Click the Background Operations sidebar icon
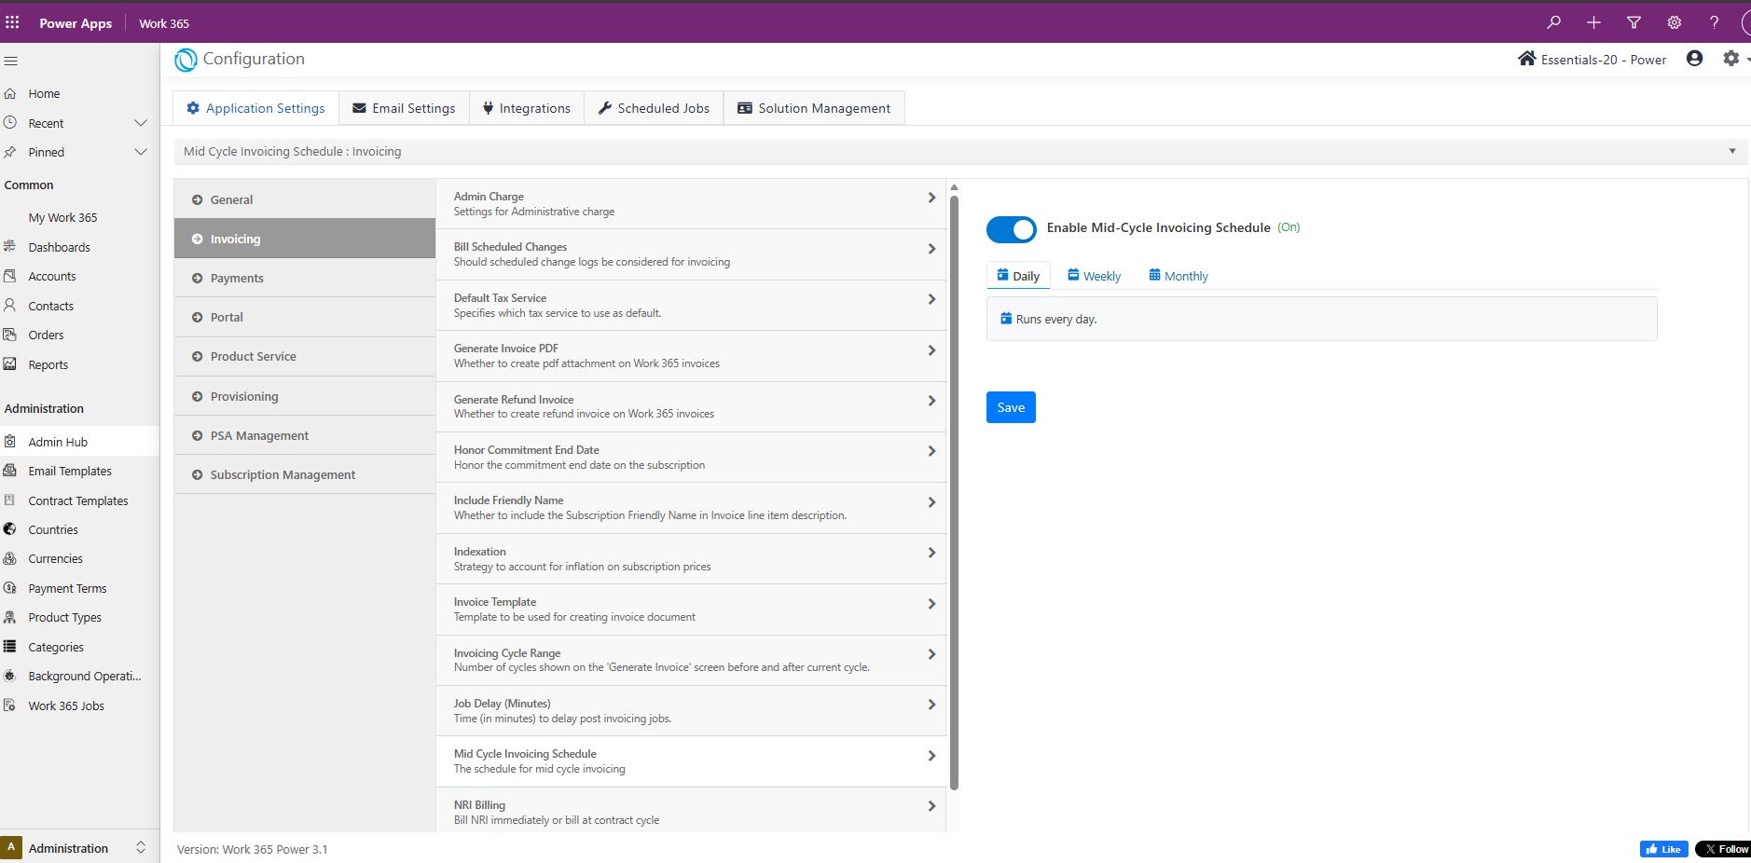The height and width of the screenshot is (863, 1751). click(x=10, y=676)
